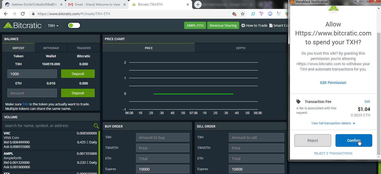The height and width of the screenshot is (174, 381).
Task: Reject the MetaMask transaction
Action: tap(312, 140)
